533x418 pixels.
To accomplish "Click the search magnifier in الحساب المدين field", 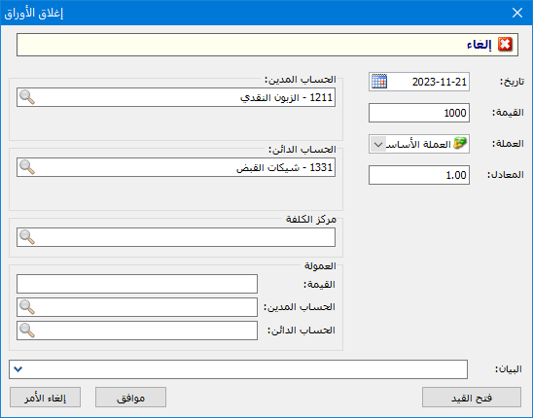I will (x=27, y=97).
